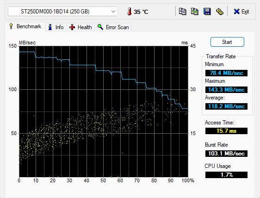Viewport: 260px width, 198px height.
Task: Click the copy screenshot to clipboard icon
Action: (195, 12)
